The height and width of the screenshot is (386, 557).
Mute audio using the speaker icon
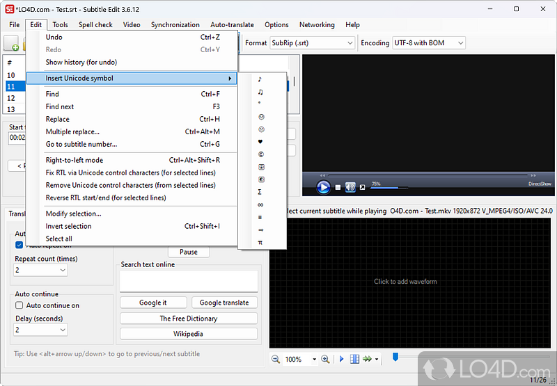pyautogui.click(x=350, y=187)
